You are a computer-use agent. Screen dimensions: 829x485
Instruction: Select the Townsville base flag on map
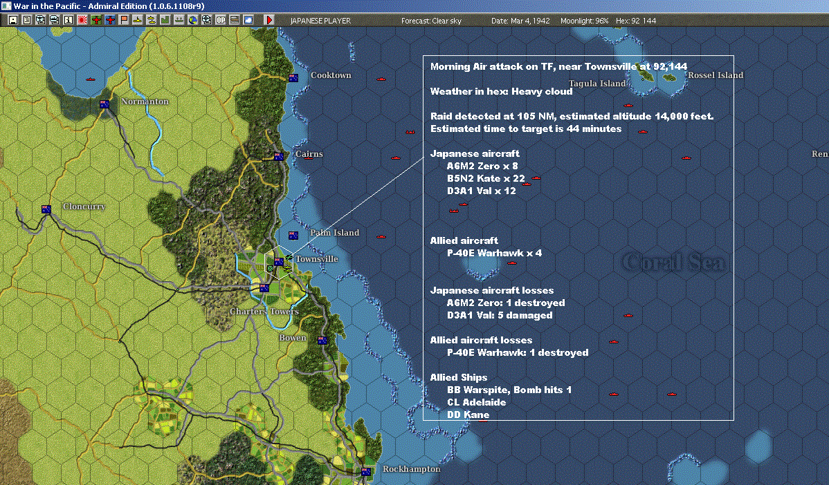coord(279,261)
